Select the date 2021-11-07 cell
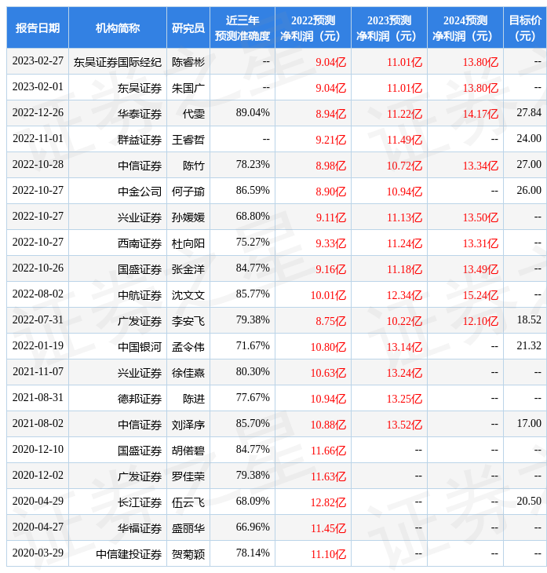547x573 pixels. point(38,372)
